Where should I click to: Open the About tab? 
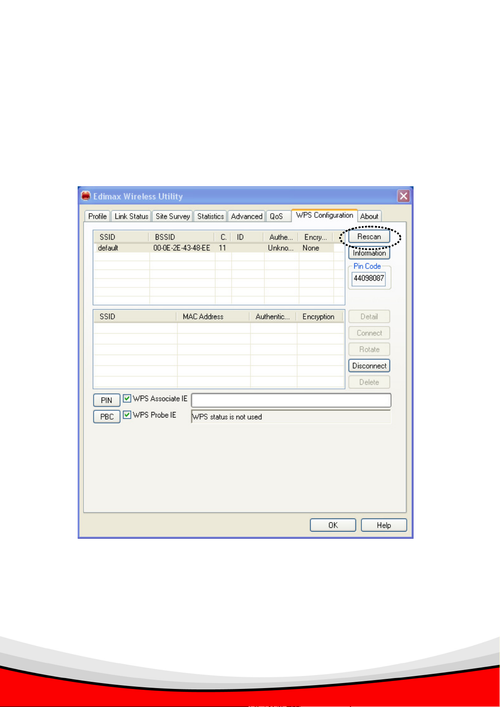[369, 216]
